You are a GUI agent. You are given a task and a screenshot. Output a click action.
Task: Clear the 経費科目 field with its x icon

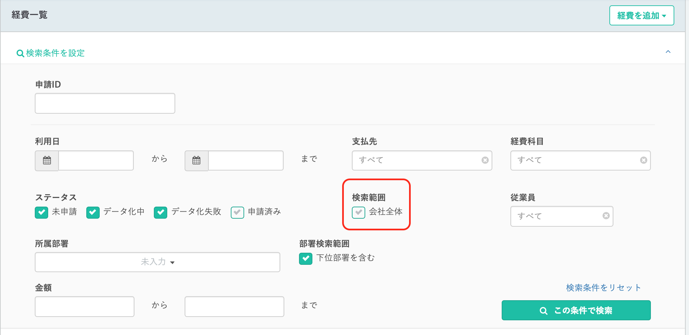coord(644,160)
